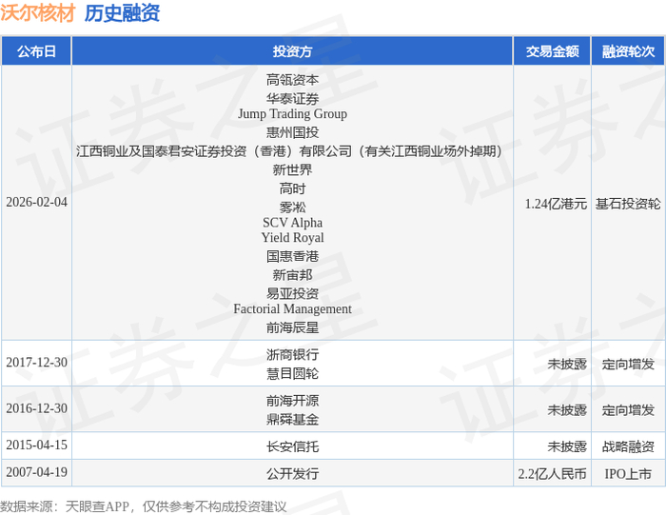Click the 历史融资 heading
The image size is (666, 515).
[x=122, y=12]
